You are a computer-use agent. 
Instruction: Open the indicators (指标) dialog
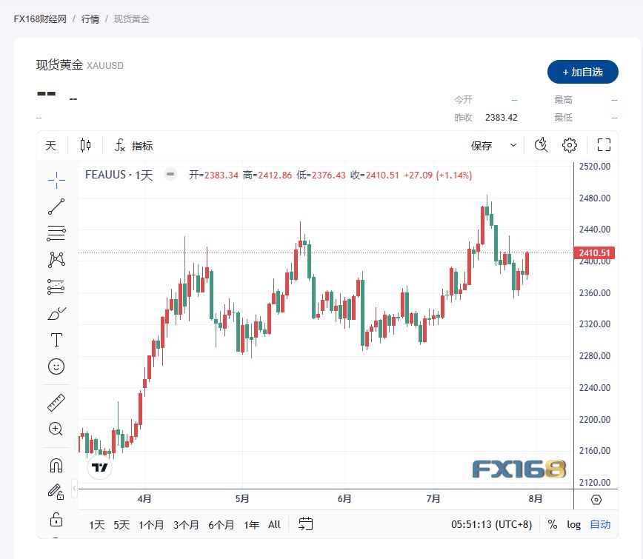coord(133,145)
